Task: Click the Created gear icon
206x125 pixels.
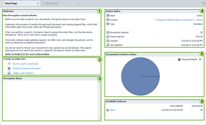Action: (108, 41)
